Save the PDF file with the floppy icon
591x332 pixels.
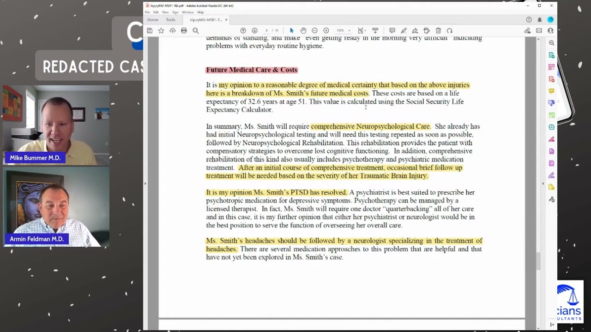tap(150, 30)
